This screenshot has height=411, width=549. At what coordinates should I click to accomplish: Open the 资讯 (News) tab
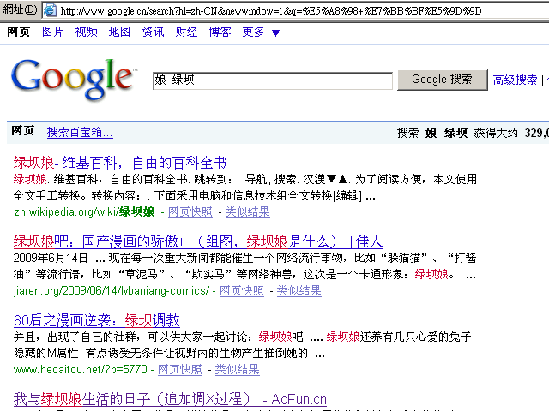tap(153, 33)
